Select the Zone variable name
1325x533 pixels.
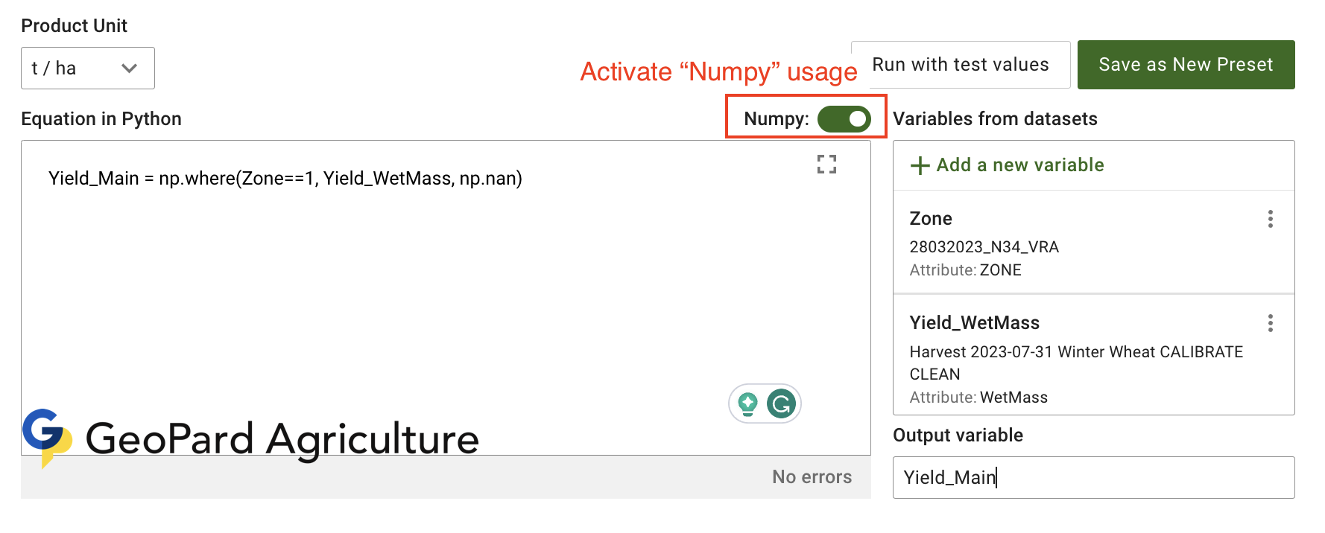[931, 219]
